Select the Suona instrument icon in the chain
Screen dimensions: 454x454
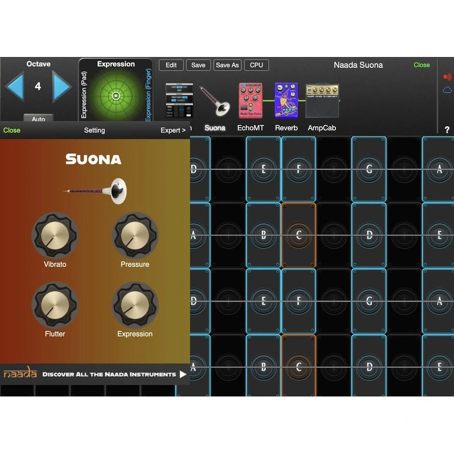tap(215, 101)
